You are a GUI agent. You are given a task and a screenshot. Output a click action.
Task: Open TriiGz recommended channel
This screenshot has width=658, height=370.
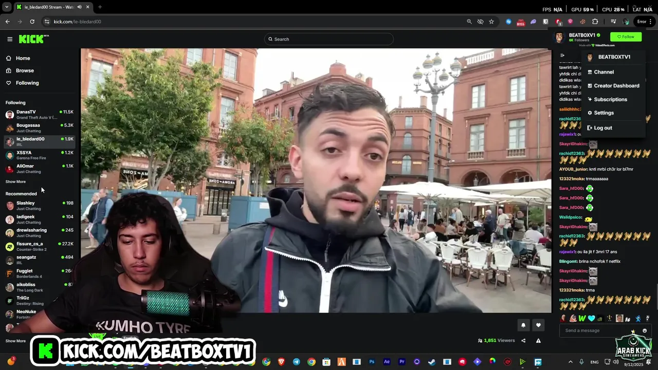40,301
